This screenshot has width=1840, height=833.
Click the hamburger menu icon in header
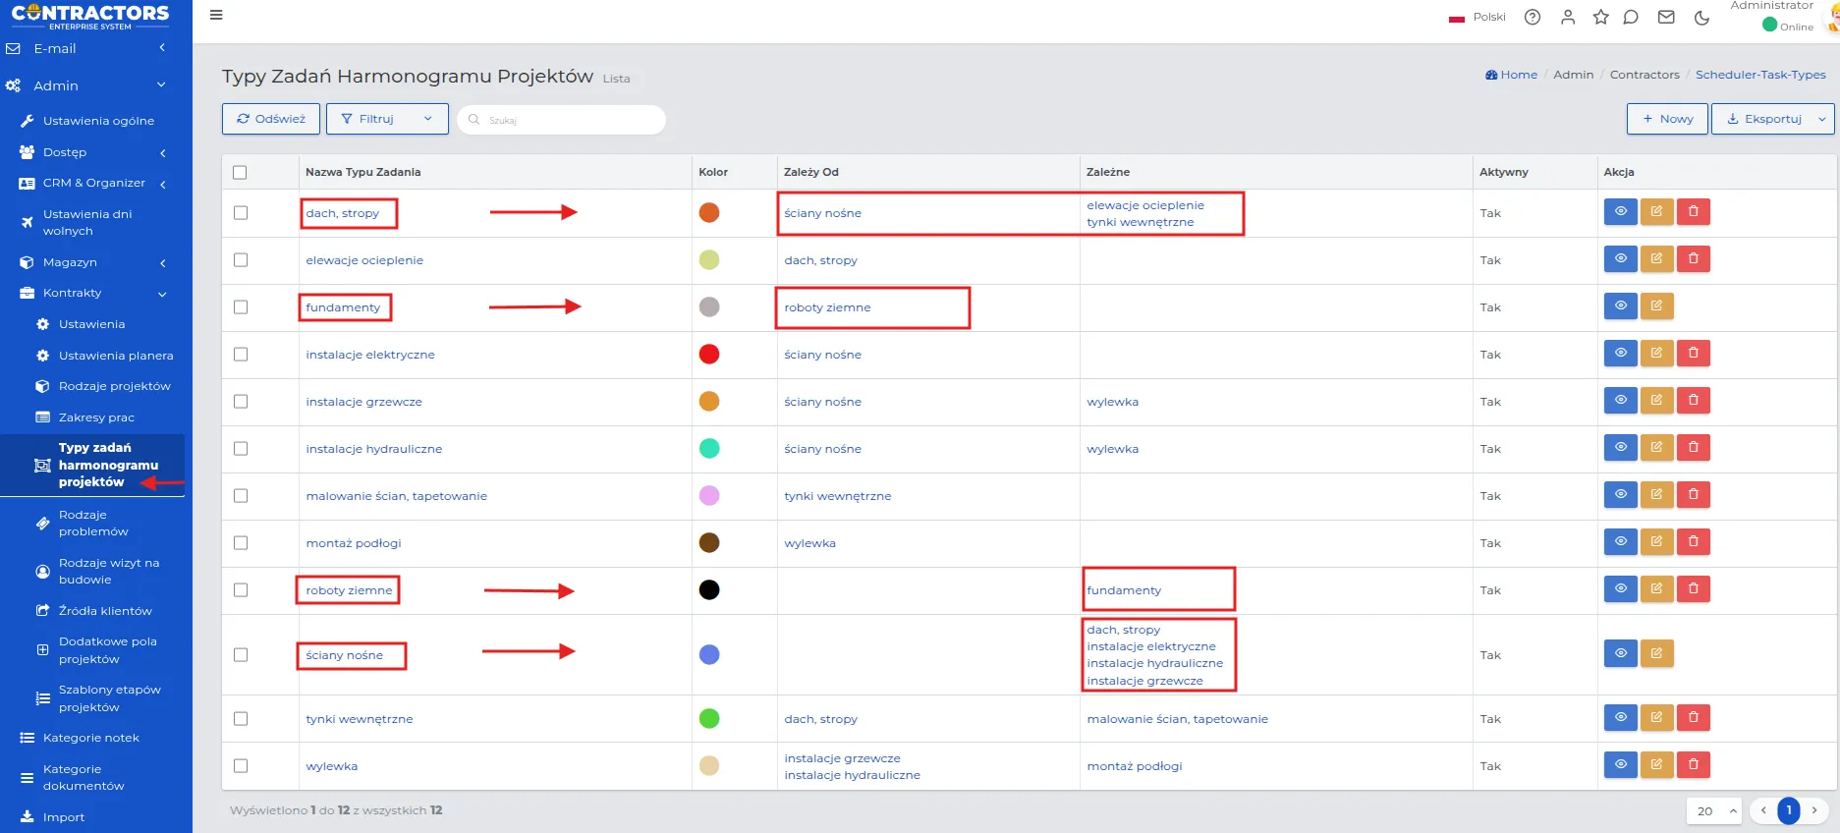216,15
